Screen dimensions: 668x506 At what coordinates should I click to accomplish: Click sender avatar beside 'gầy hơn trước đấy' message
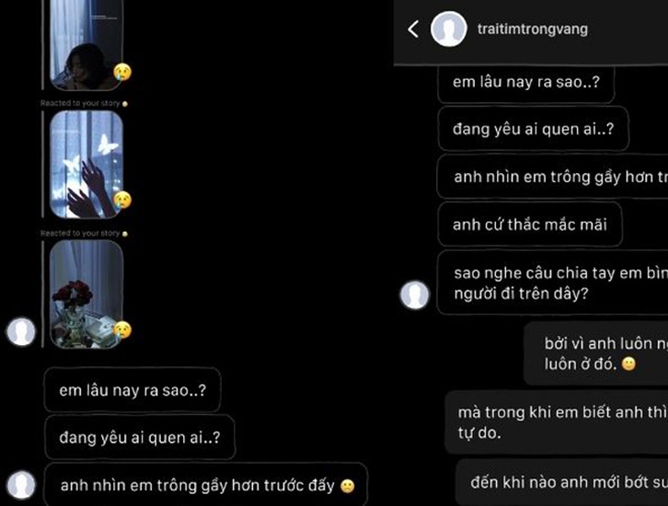click(21, 485)
